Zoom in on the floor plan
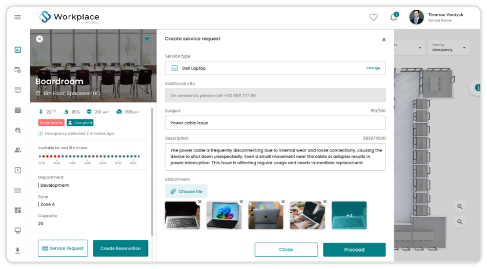487x269 pixels. 460,207
